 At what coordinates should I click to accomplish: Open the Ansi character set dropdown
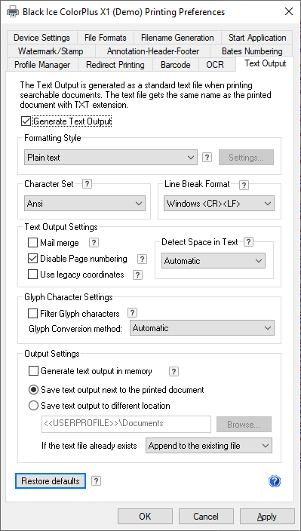click(x=84, y=204)
